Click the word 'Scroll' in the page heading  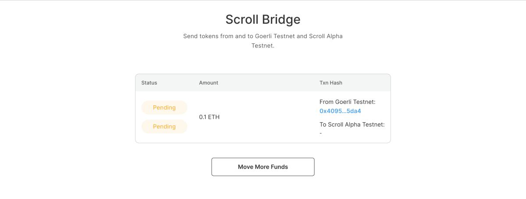[x=242, y=20]
